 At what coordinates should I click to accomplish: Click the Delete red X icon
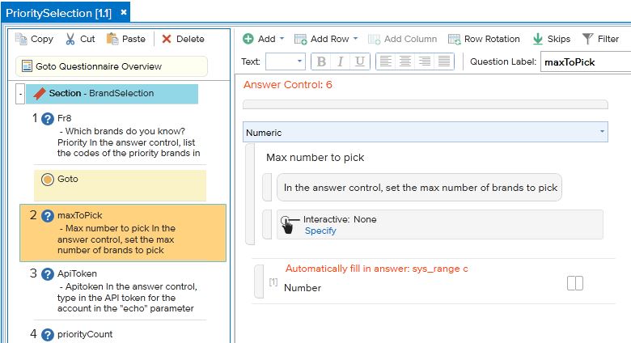166,39
